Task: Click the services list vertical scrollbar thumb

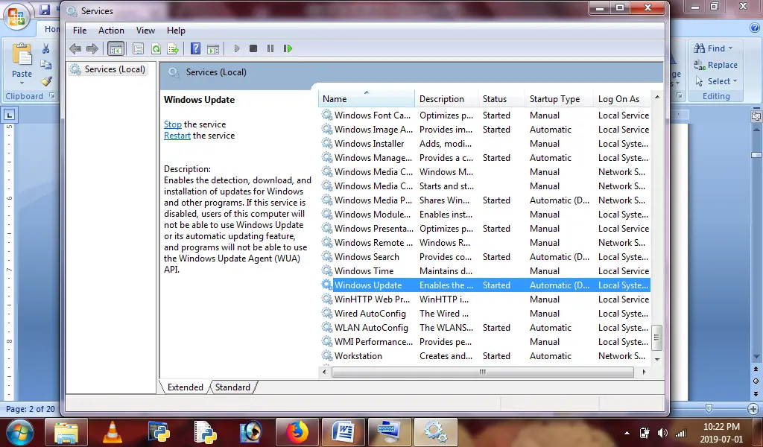Action: (x=657, y=337)
